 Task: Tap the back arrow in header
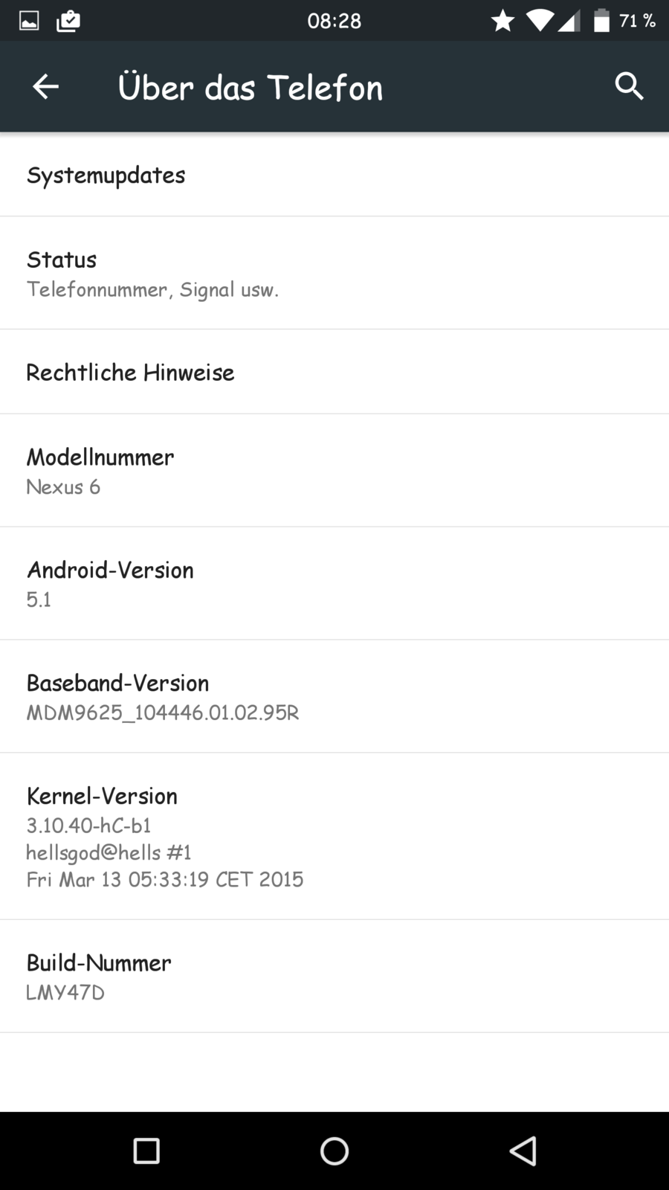45,87
